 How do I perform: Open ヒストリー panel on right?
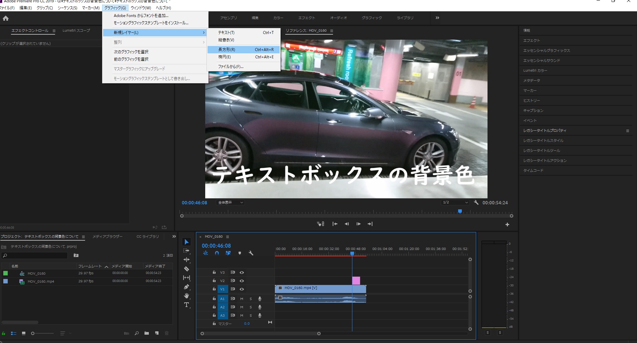pyautogui.click(x=531, y=100)
